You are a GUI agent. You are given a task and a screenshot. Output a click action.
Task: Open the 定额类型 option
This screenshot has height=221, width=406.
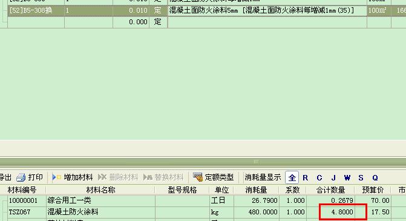pyautogui.click(x=214, y=177)
